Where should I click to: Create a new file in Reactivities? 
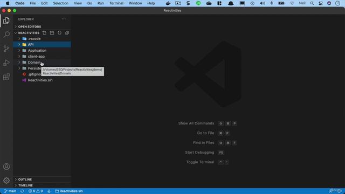pyautogui.click(x=44, y=33)
